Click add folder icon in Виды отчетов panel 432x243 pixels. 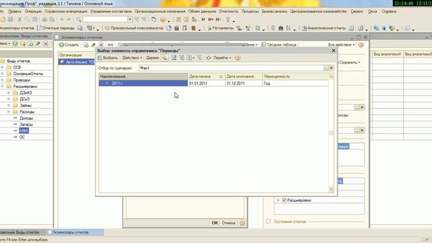23,44
